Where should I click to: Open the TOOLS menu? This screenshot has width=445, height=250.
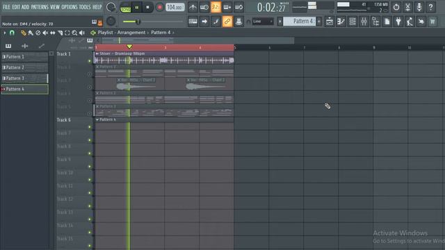pos(85,7)
